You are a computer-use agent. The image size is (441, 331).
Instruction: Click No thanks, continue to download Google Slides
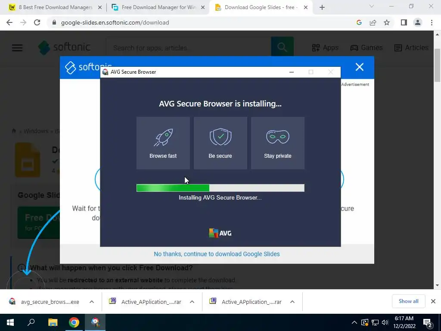[x=217, y=254]
